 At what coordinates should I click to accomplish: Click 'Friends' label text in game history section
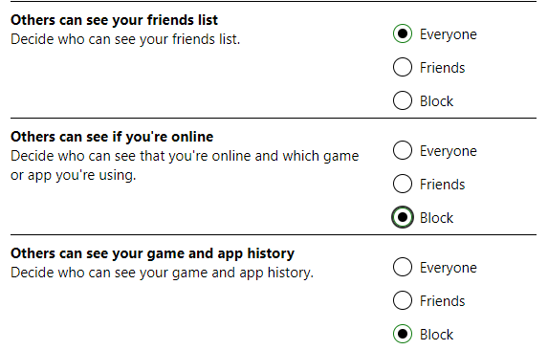443,300
